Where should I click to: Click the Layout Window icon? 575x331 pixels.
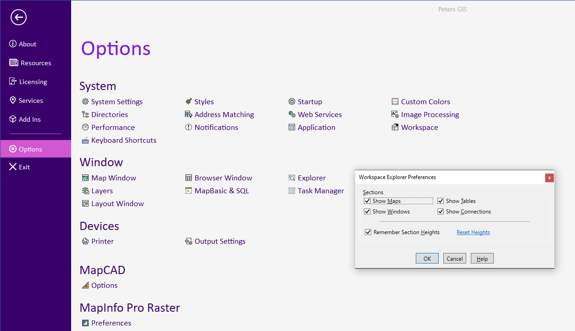tap(85, 203)
